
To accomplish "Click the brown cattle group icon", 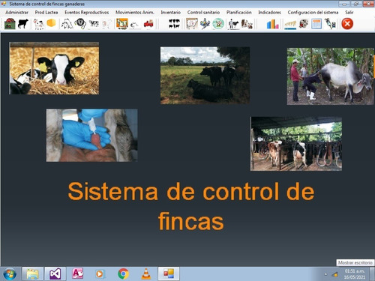I will [x=247, y=24].
